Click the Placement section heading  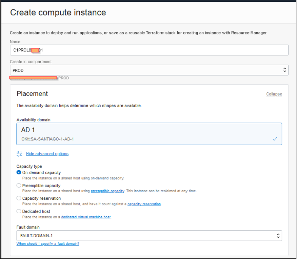pyautogui.click(x=32, y=94)
